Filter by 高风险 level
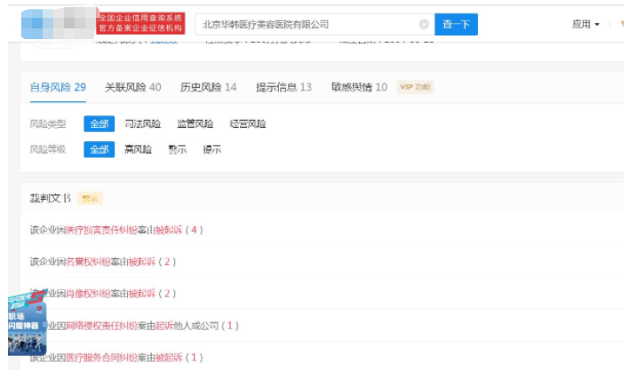629x370 pixels. pos(138,149)
